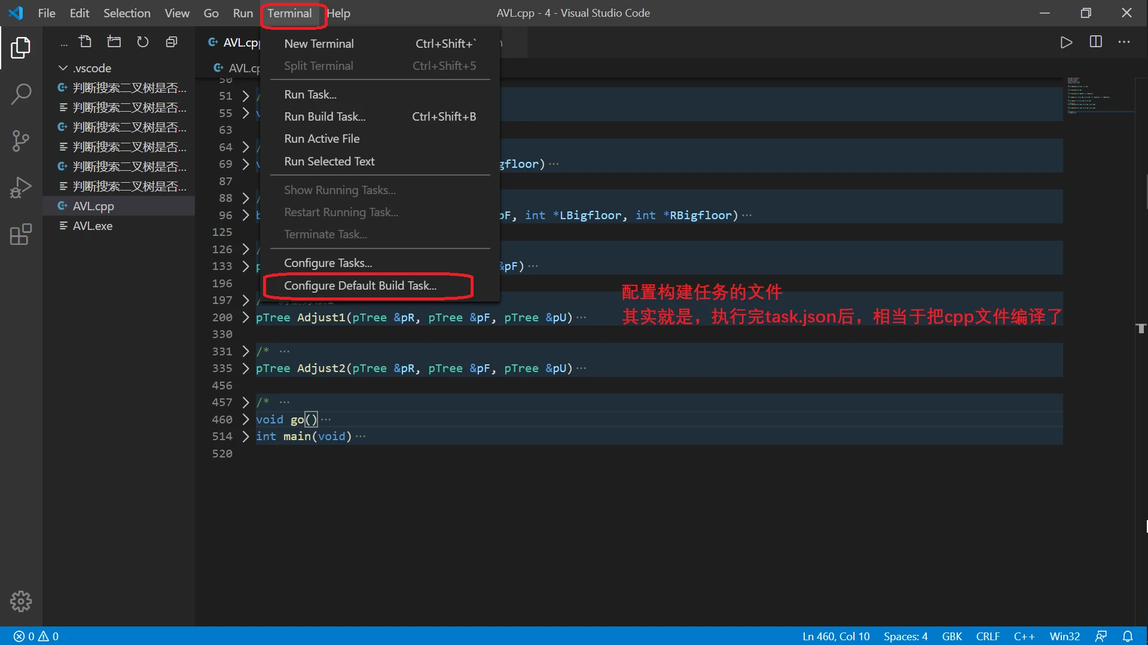
Task: Refresh the explorer file list
Action: 142,42
